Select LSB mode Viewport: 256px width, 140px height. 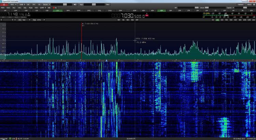[37, 11]
